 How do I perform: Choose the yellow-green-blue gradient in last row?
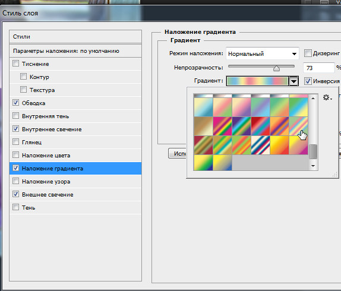[x=203, y=163]
